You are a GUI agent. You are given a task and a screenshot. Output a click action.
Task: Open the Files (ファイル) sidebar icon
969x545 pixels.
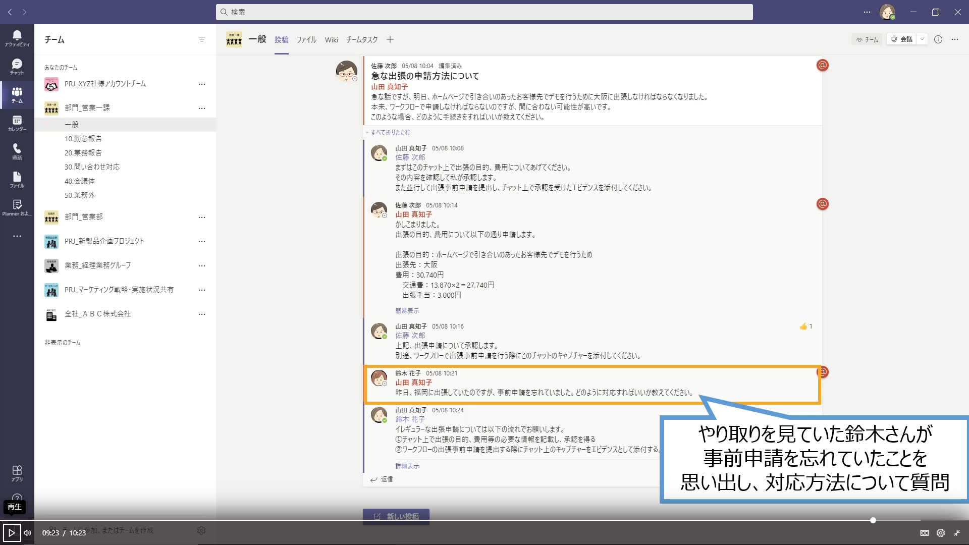[x=17, y=180]
